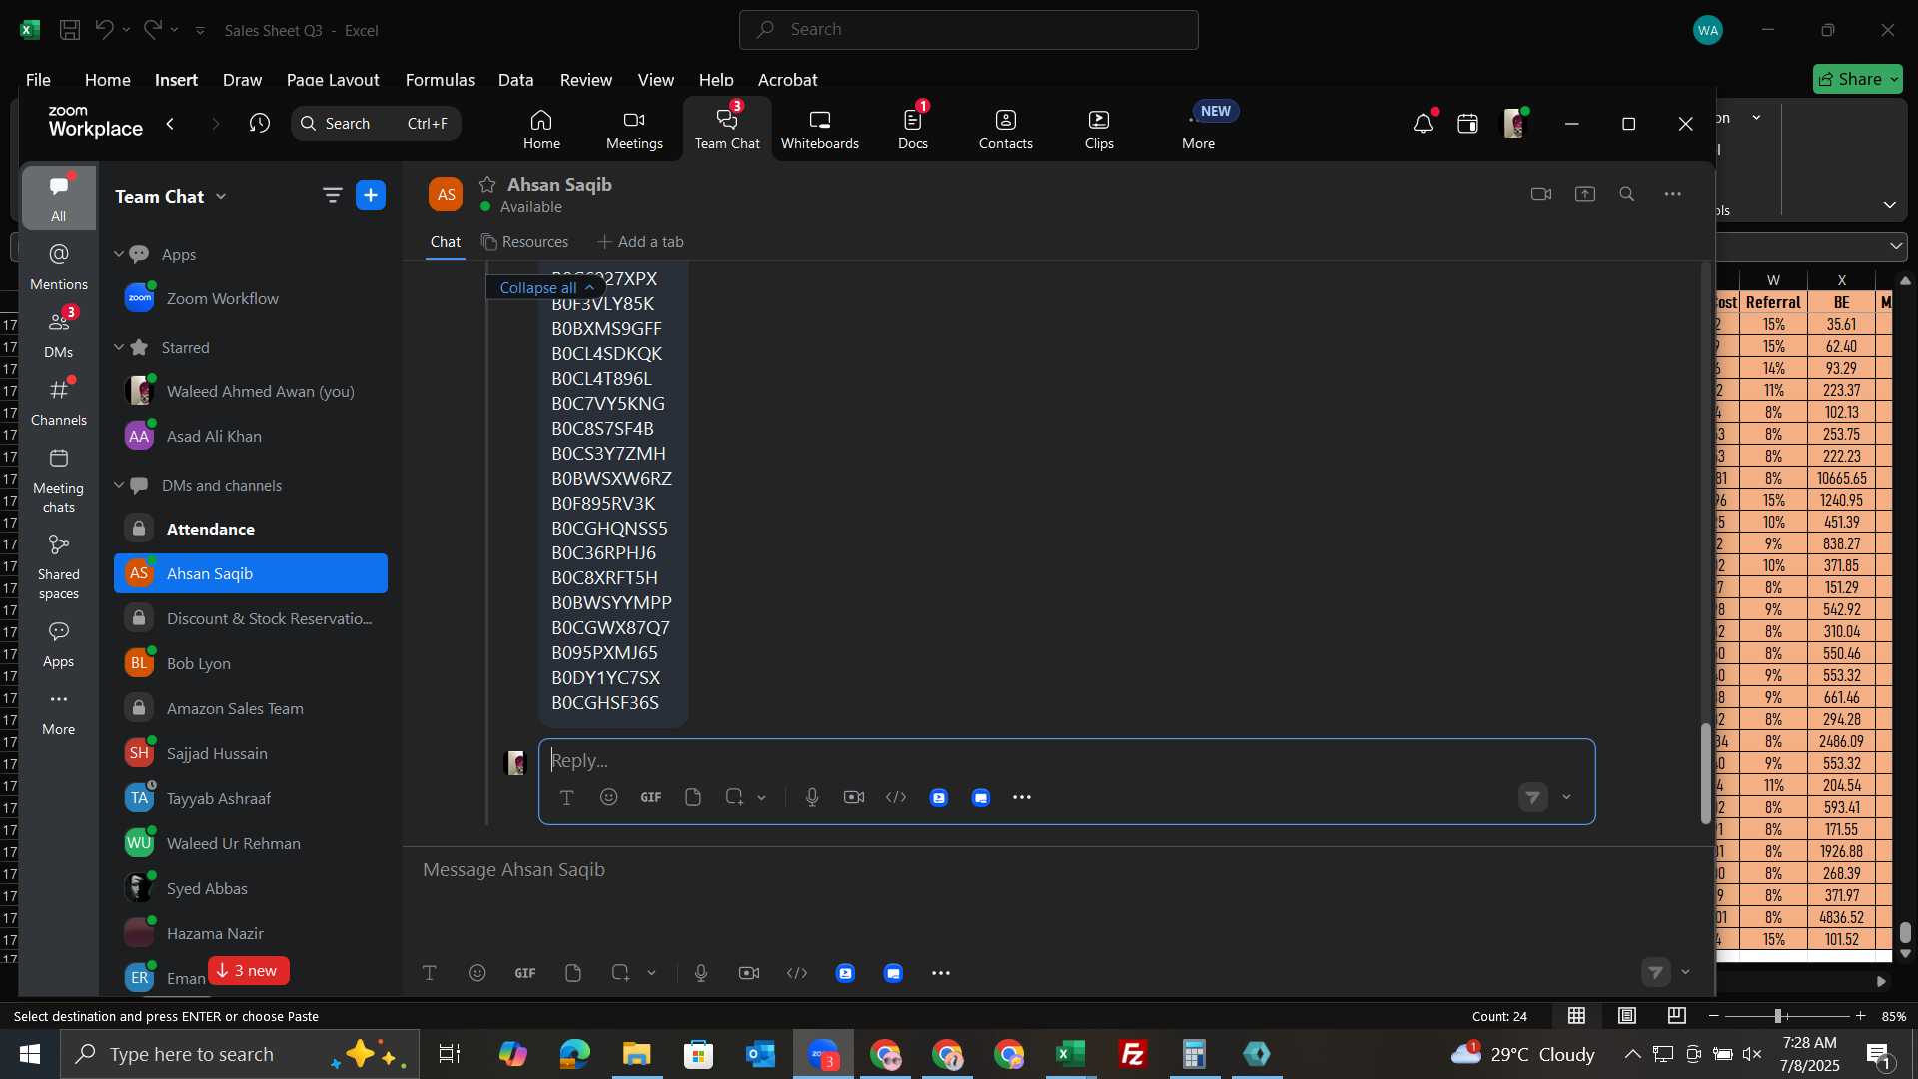Click the notifications bell icon
This screenshot has height=1079, width=1918.
pyautogui.click(x=1423, y=124)
